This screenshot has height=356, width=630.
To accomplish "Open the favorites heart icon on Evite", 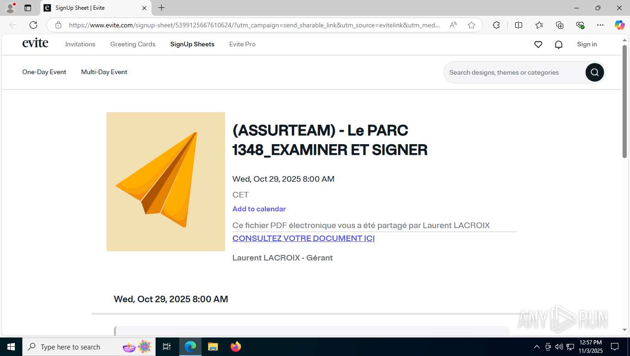I will click(538, 44).
